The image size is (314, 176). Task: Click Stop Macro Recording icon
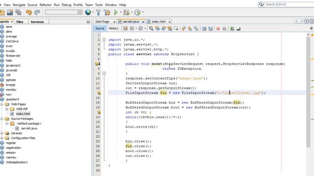(224, 29)
